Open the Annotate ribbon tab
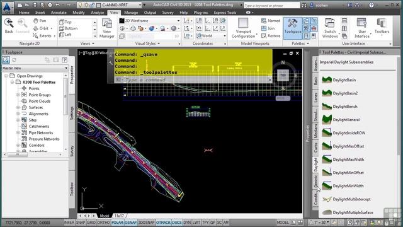 pyautogui.click(x=59, y=13)
